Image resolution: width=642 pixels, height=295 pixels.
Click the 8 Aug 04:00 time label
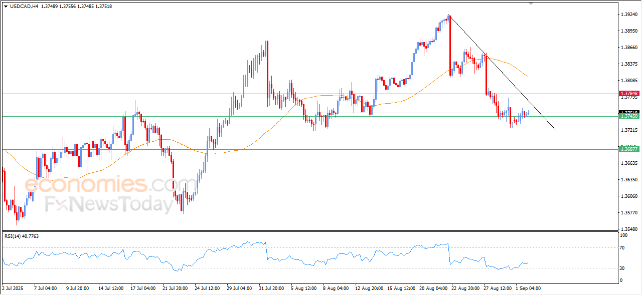click(x=336, y=288)
